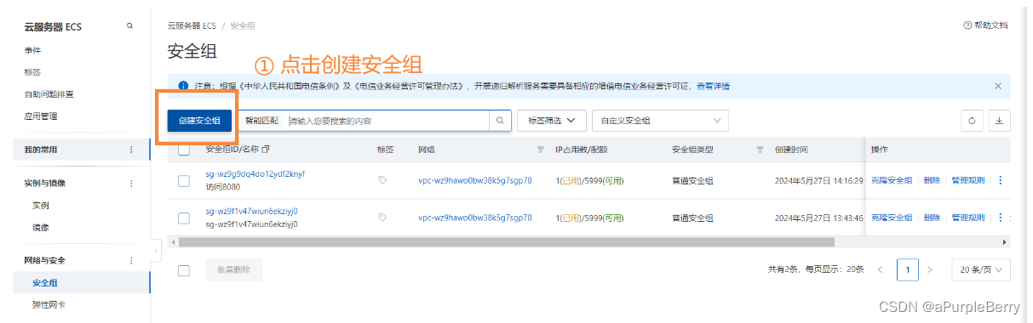
Task: Click 帮助文档 link
Action: point(991,25)
